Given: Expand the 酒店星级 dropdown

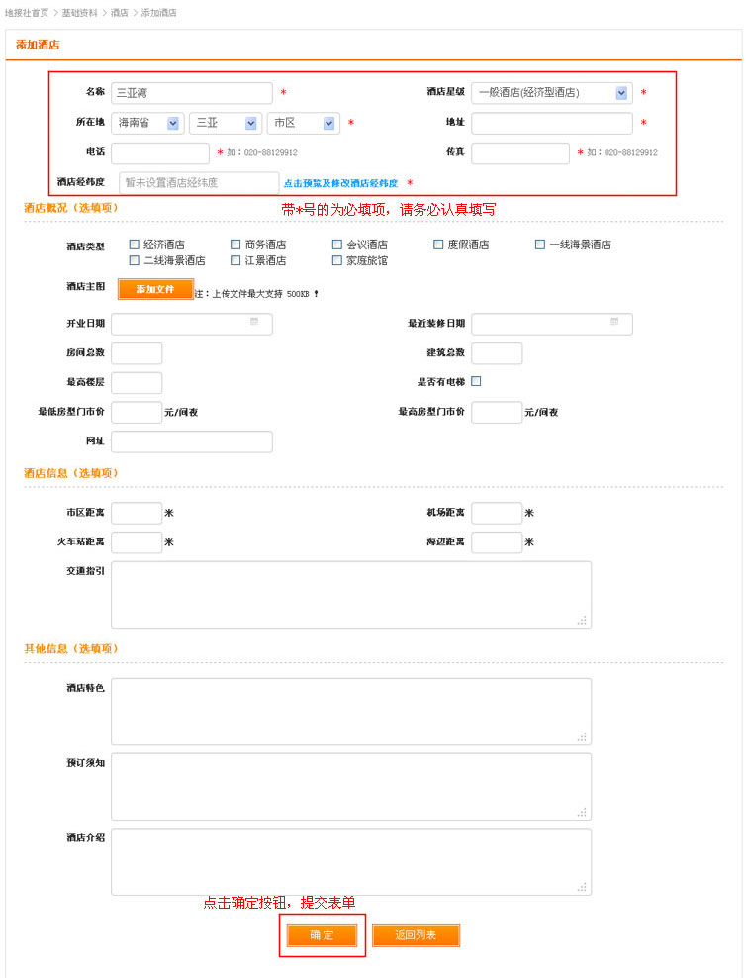Looking at the screenshot, I should coord(621,93).
